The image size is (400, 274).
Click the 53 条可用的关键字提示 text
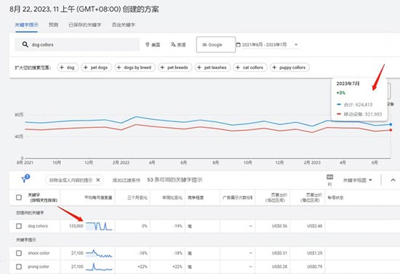pyautogui.click(x=175, y=180)
